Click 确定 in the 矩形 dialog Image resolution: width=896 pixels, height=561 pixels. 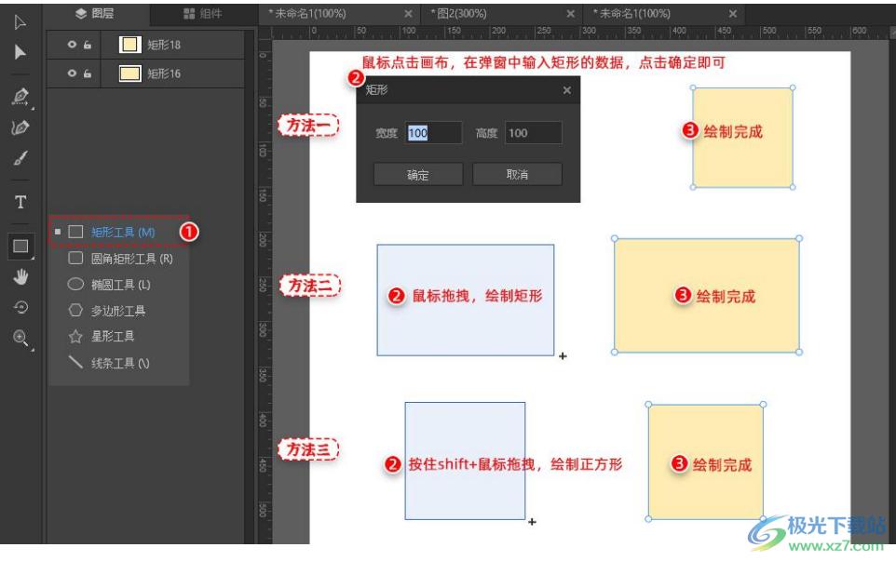click(418, 175)
